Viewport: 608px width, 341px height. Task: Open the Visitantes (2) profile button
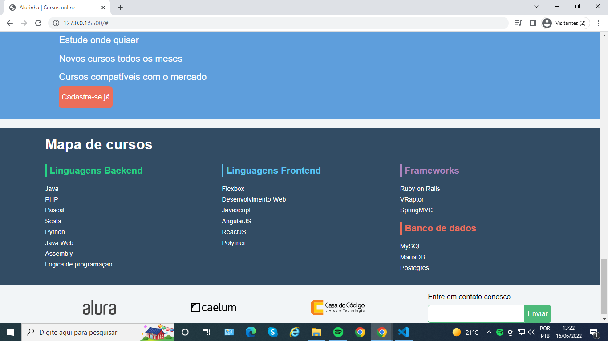565,23
